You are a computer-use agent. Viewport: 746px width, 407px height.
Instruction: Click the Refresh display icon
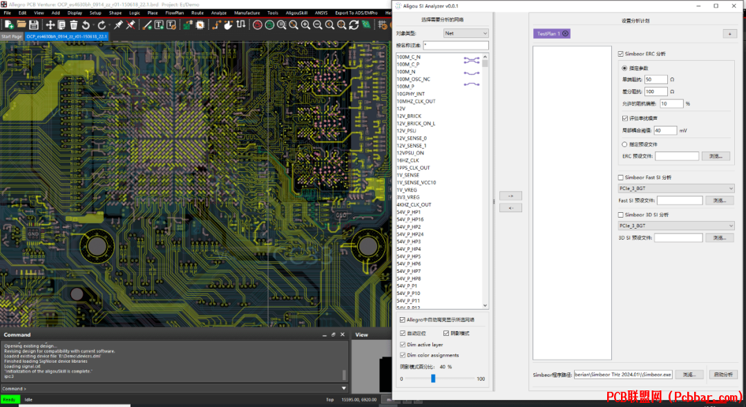point(354,25)
